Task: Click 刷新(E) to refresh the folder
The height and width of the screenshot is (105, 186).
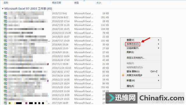Action: 130,52
